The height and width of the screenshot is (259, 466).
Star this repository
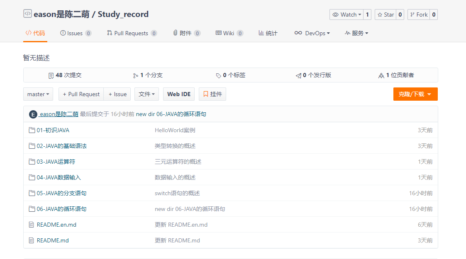(385, 15)
